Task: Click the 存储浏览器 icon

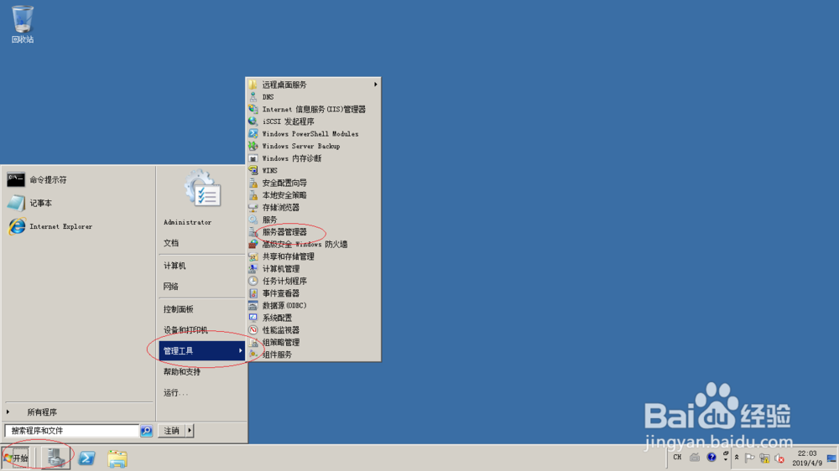Action: pos(253,208)
